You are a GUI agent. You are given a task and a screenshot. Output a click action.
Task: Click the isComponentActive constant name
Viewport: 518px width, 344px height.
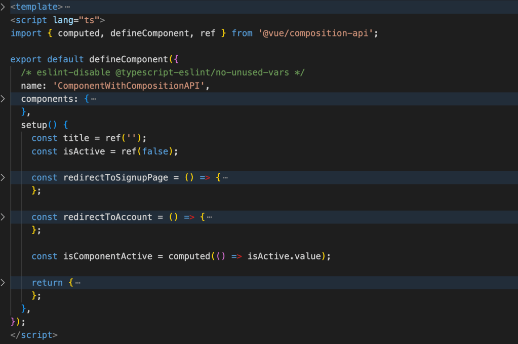pyautogui.click(x=107, y=256)
